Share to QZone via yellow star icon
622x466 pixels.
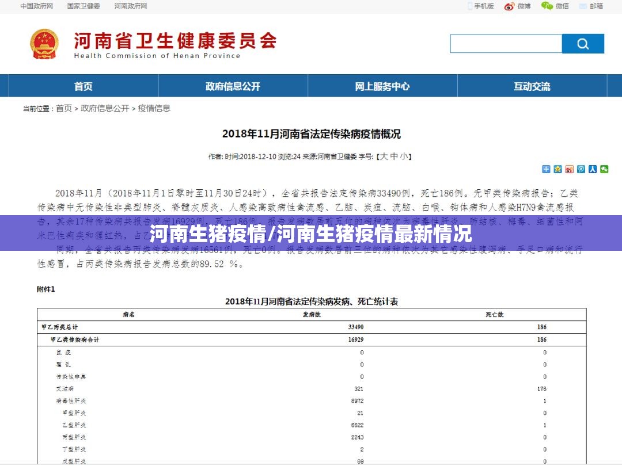click(x=557, y=169)
